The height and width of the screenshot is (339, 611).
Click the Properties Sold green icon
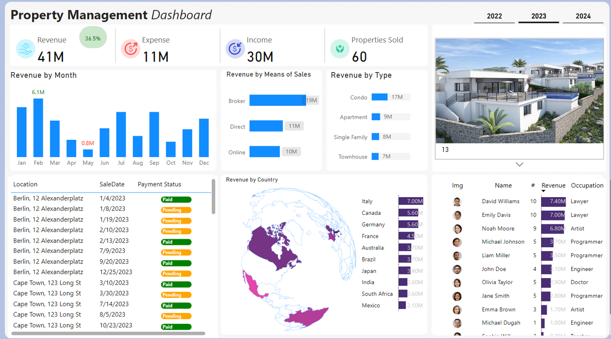pyautogui.click(x=340, y=49)
